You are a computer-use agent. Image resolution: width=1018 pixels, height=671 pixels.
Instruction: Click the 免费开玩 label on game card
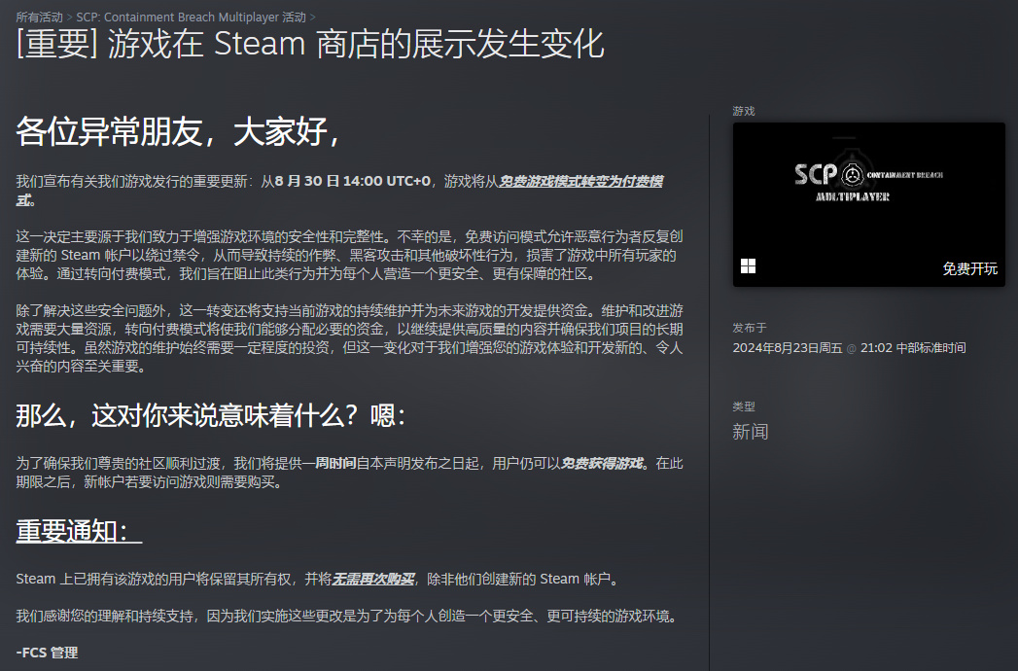[970, 268]
